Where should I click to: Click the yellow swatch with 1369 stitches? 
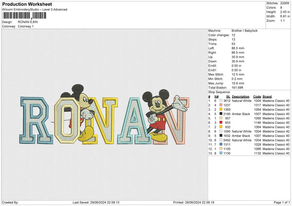tap(221, 109)
